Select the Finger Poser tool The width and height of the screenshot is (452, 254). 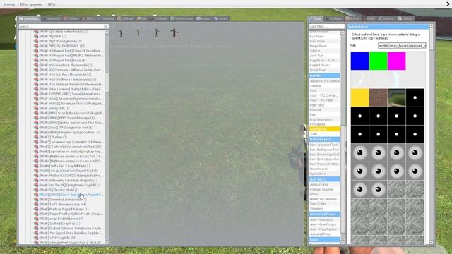[x=324, y=46]
